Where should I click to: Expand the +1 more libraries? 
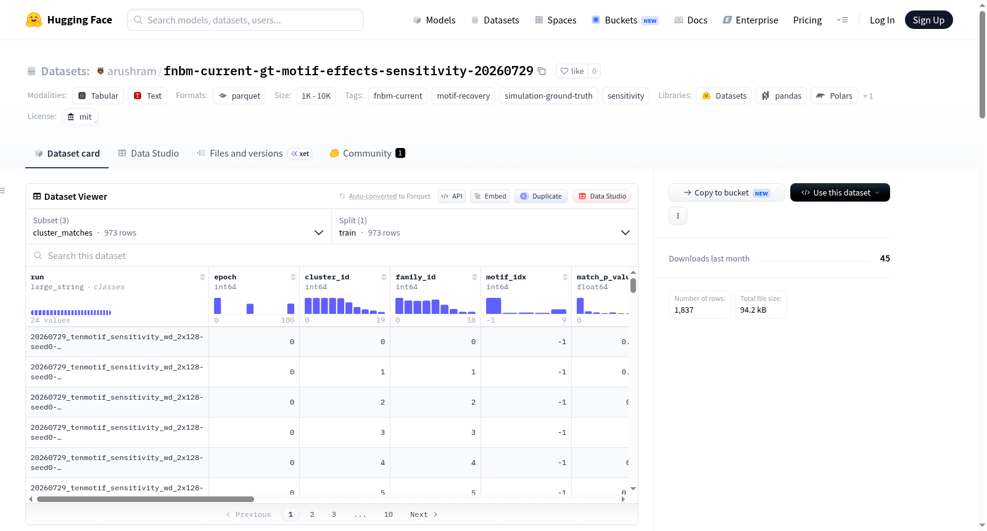868,96
